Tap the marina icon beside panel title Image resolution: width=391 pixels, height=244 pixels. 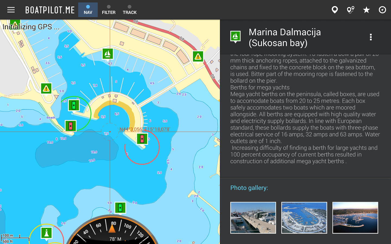[x=235, y=37]
